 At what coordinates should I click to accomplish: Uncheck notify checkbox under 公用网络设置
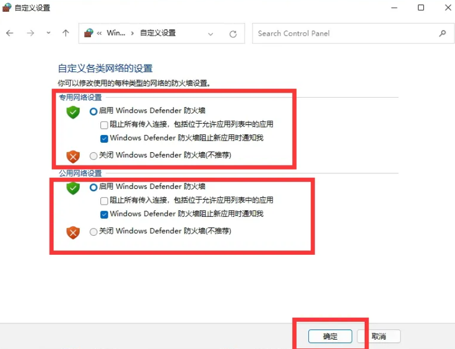pyautogui.click(x=104, y=215)
